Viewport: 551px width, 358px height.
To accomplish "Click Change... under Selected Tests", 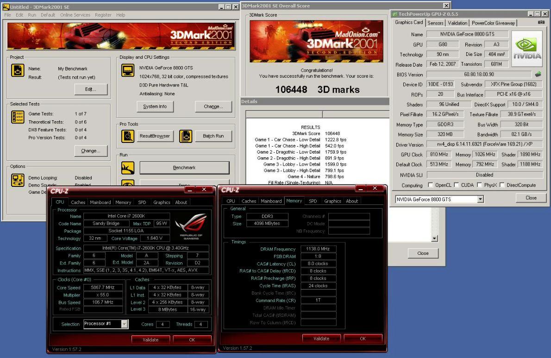I will tap(91, 151).
